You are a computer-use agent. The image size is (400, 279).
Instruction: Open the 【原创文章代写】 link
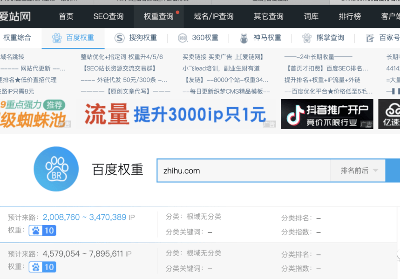point(125,91)
